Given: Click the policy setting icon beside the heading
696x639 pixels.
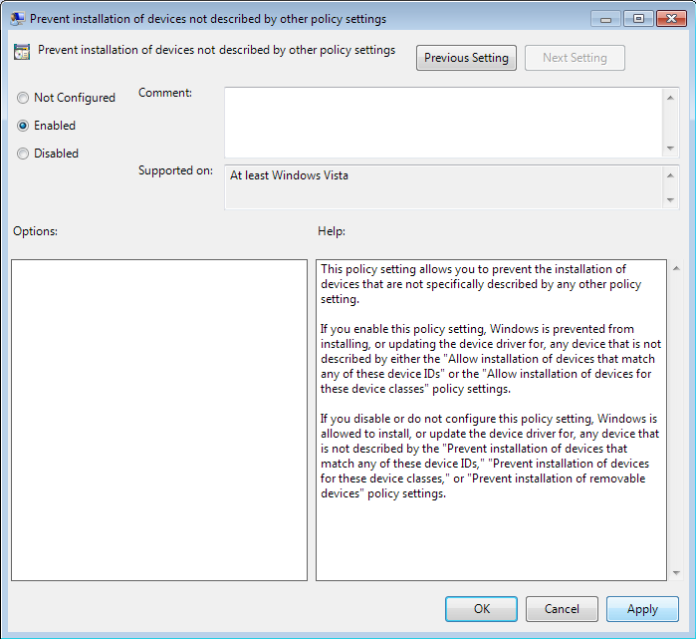Looking at the screenshot, I should point(22,52).
